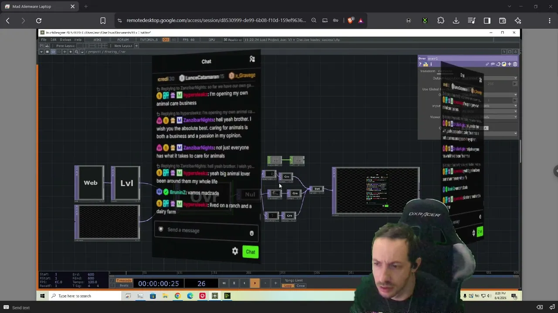Open browser extensions puzzle icon
This screenshot has height=313, width=558.
(441, 20)
